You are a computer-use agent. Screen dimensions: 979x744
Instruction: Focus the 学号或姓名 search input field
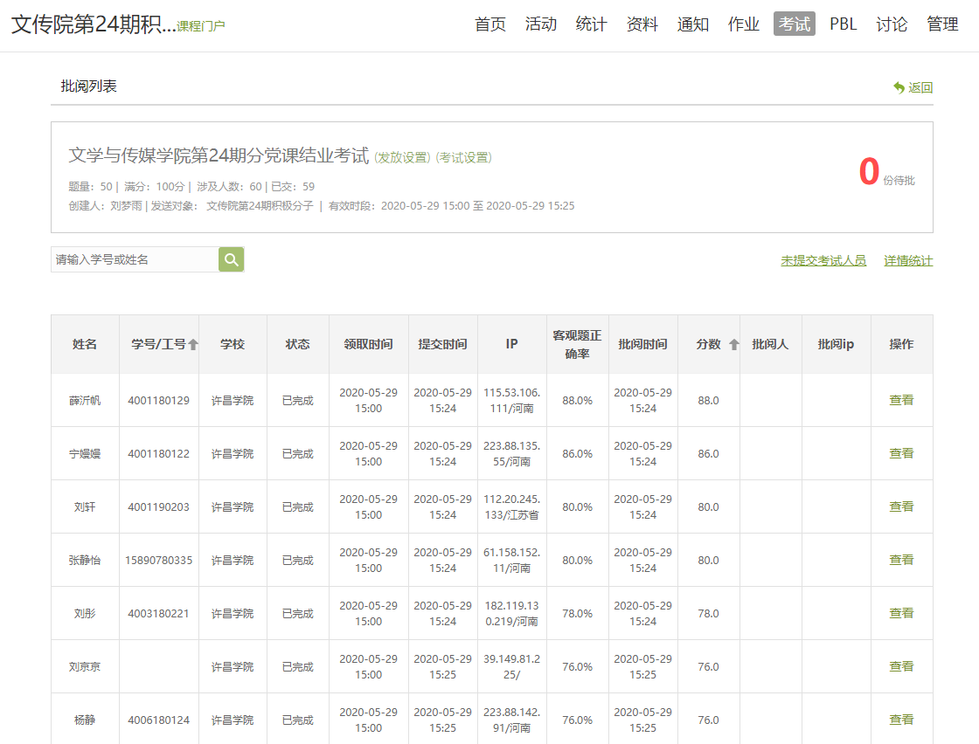(x=135, y=259)
